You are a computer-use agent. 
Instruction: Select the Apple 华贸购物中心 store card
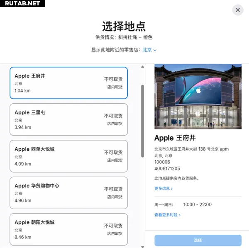(x=68, y=193)
